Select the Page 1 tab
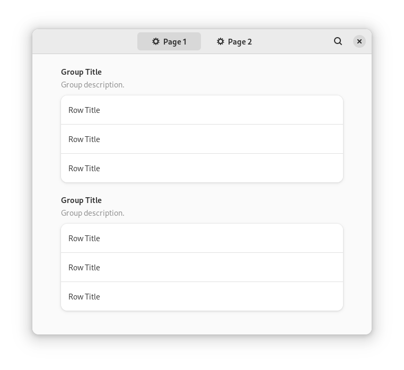The width and height of the screenshot is (404, 370). pos(169,41)
